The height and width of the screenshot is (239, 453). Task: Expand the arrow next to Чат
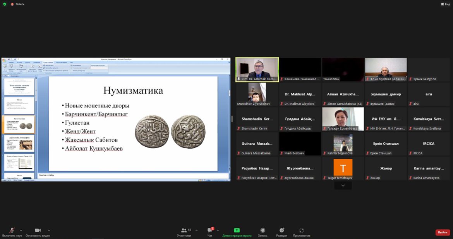[x=218, y=230]
